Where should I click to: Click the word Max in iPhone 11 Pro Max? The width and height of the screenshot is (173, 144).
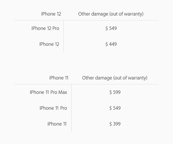[x=63, y=92]
